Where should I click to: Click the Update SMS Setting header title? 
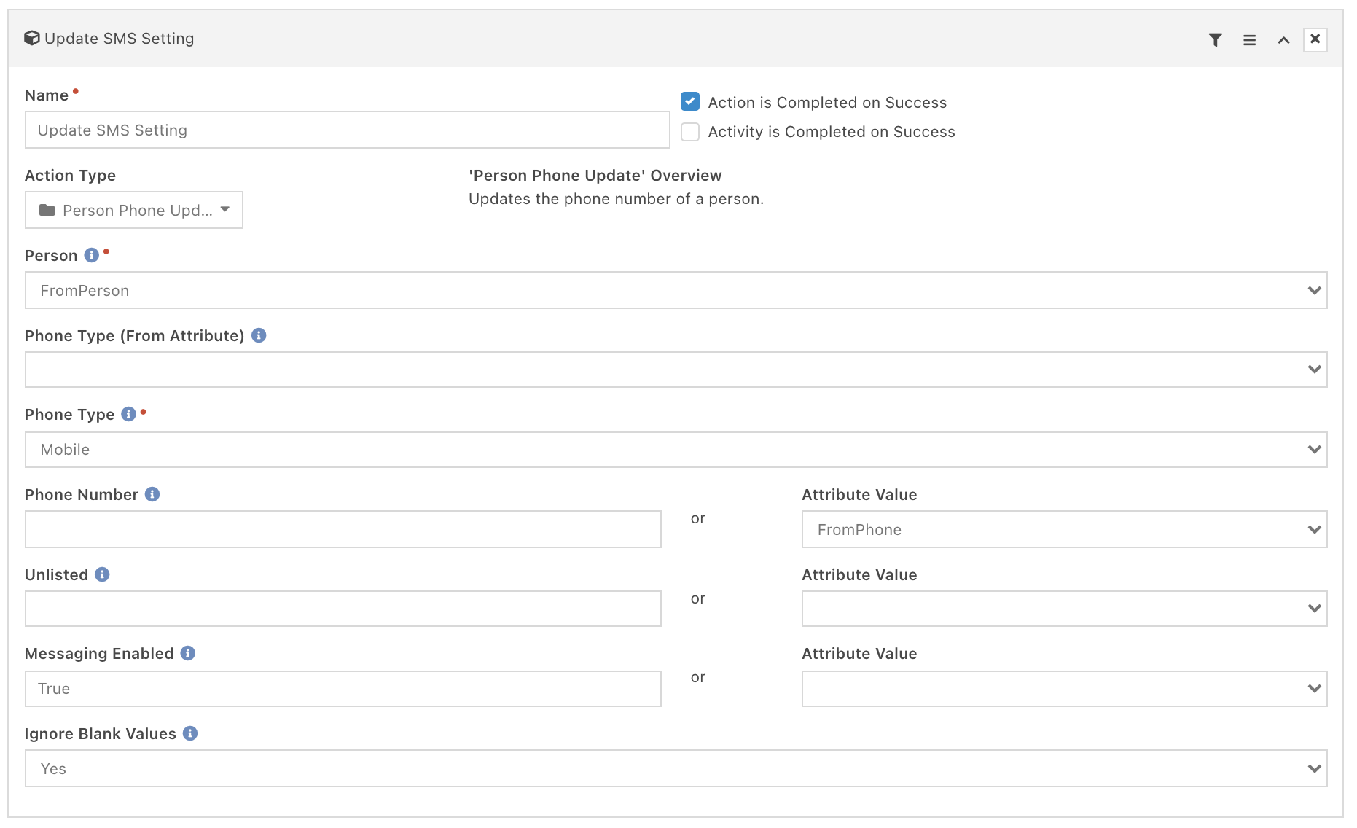tap(119, 38)
